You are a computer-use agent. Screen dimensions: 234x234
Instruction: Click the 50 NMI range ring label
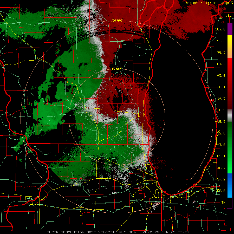[117, 69]
